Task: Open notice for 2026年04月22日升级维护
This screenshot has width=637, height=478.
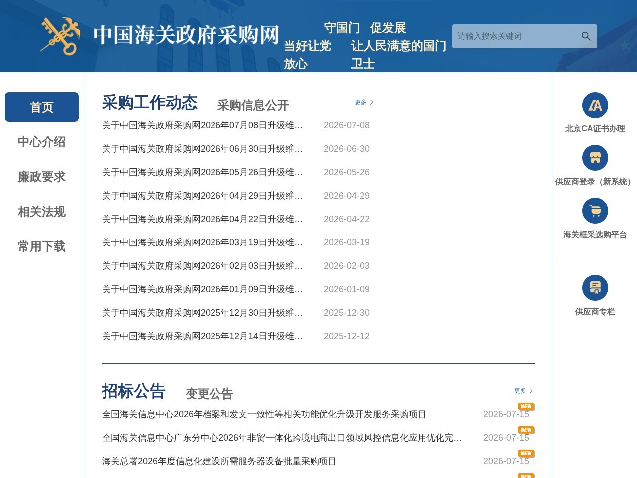Action: click(203, 219)
